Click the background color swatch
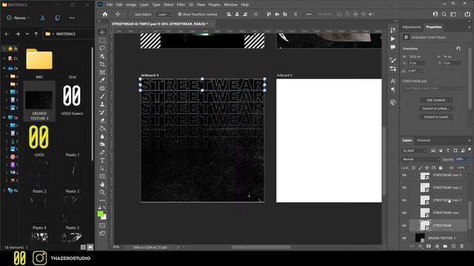 (x=104, y=216)
